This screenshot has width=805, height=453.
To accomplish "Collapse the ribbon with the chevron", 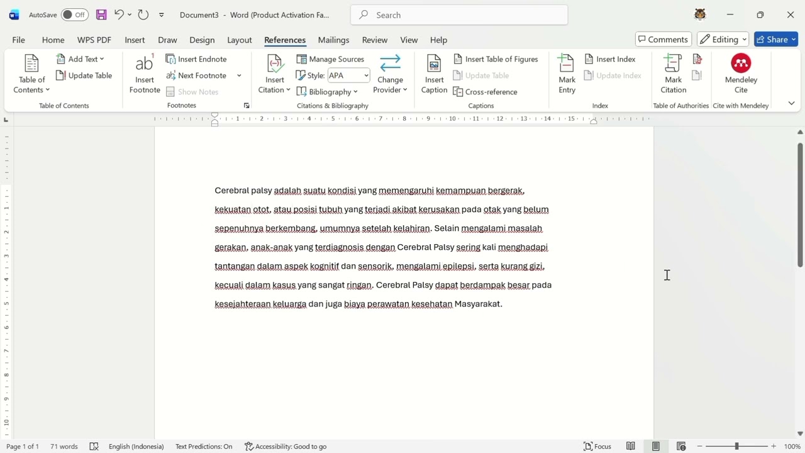I will [791, 103].
